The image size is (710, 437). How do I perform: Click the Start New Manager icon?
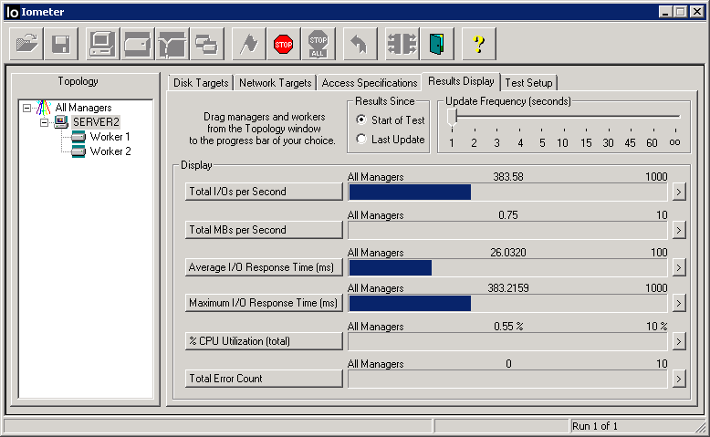(101, 43)
